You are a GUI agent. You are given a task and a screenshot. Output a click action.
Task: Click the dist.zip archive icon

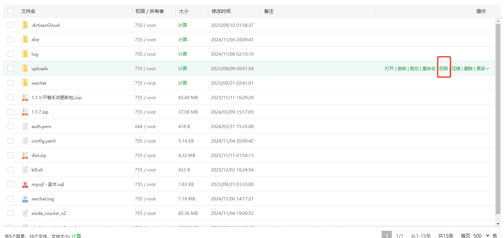25,155
